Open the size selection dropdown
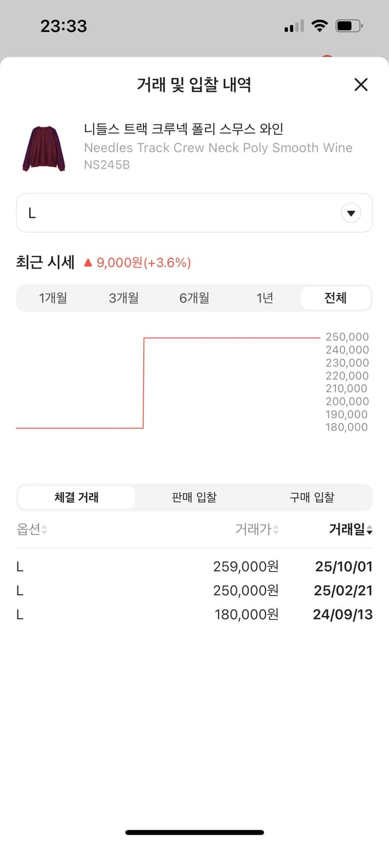Image resolution: width=389 pixels, height=843 pixels. coord(194,212)
